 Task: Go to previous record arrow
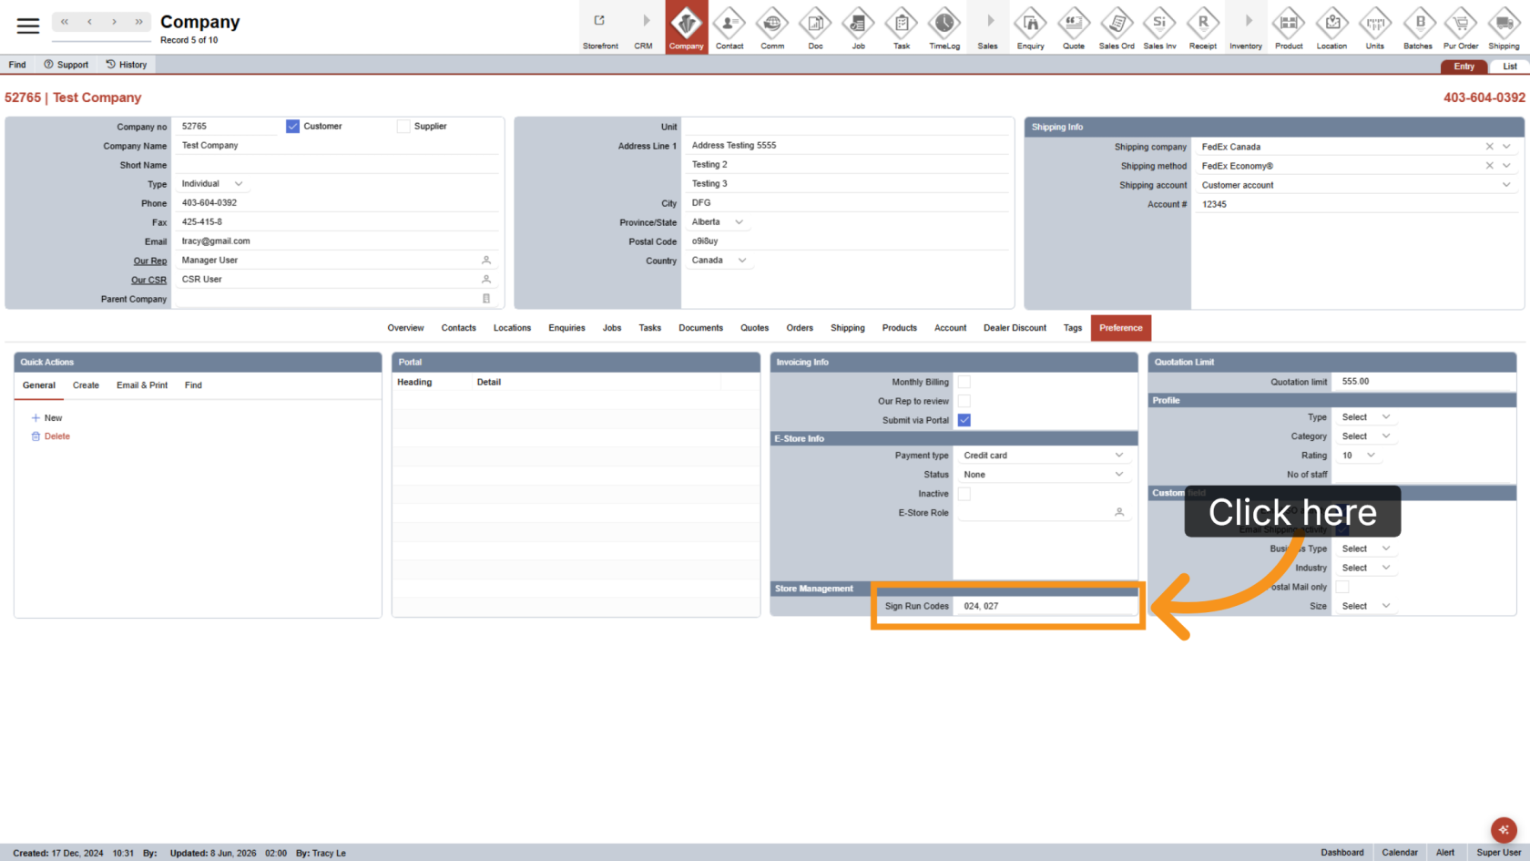tap(89, 22)
